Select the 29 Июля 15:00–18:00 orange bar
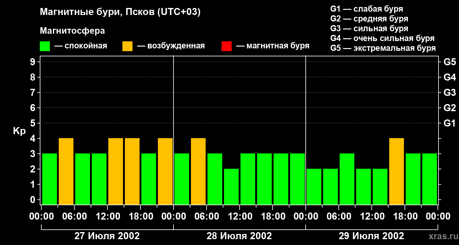The image size is (459, 245). pyautogui.click(x=397, y=171)
